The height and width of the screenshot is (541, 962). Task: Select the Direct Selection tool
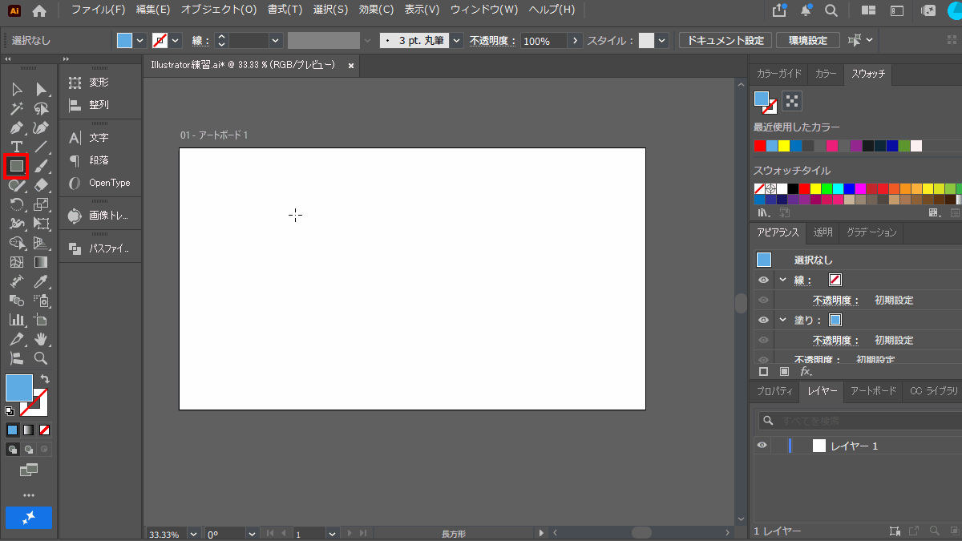[42, 89]
